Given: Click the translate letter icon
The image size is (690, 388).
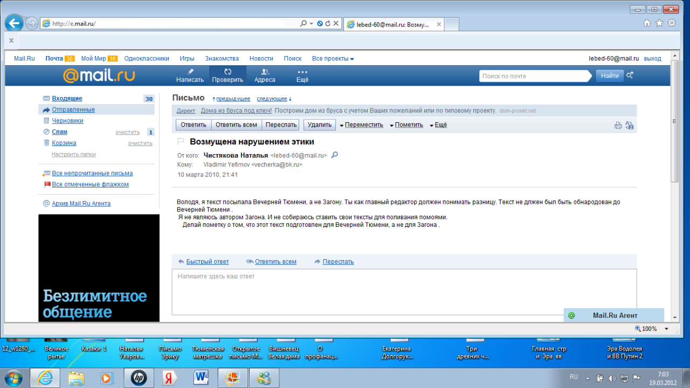Looking at the screenshot, I should [629, 126].
